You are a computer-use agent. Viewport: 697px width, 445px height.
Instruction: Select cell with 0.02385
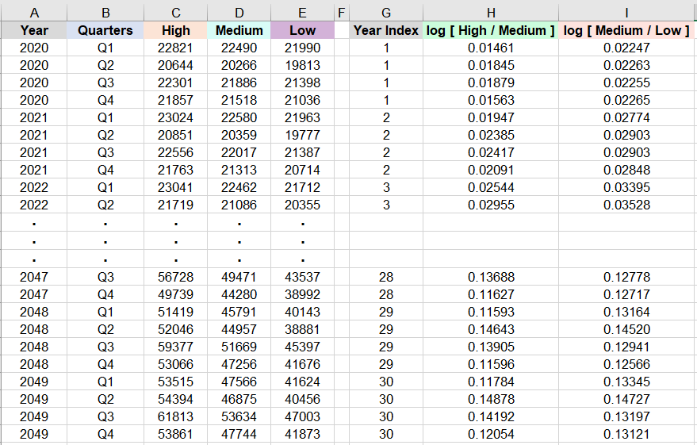(x=491, y=135)
